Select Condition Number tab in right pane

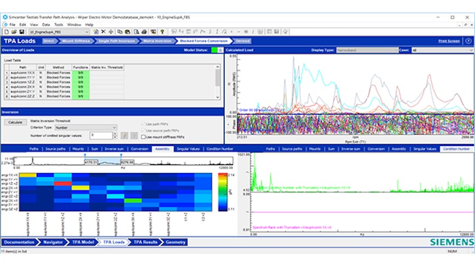click(x=456, y=149)
